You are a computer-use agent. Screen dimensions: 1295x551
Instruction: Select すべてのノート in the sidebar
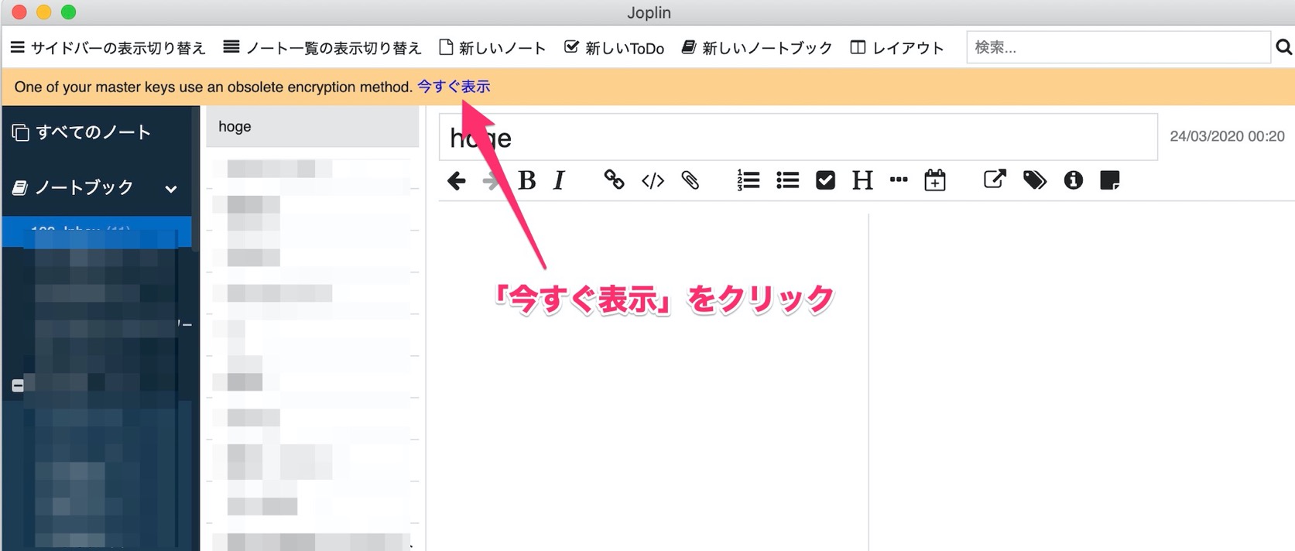pos(93,132)
